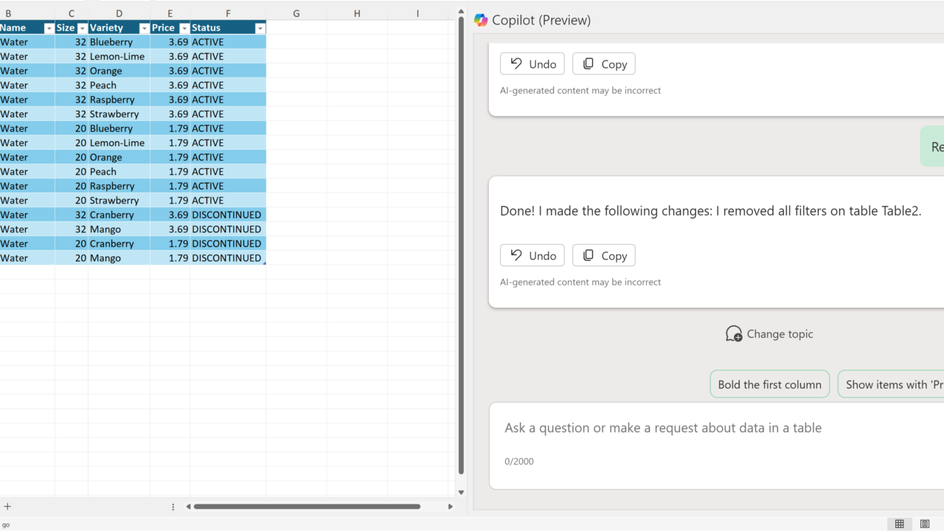Add a new sheet with plus icon
Screen dimensions: 944x531
(x=8, y=507)
